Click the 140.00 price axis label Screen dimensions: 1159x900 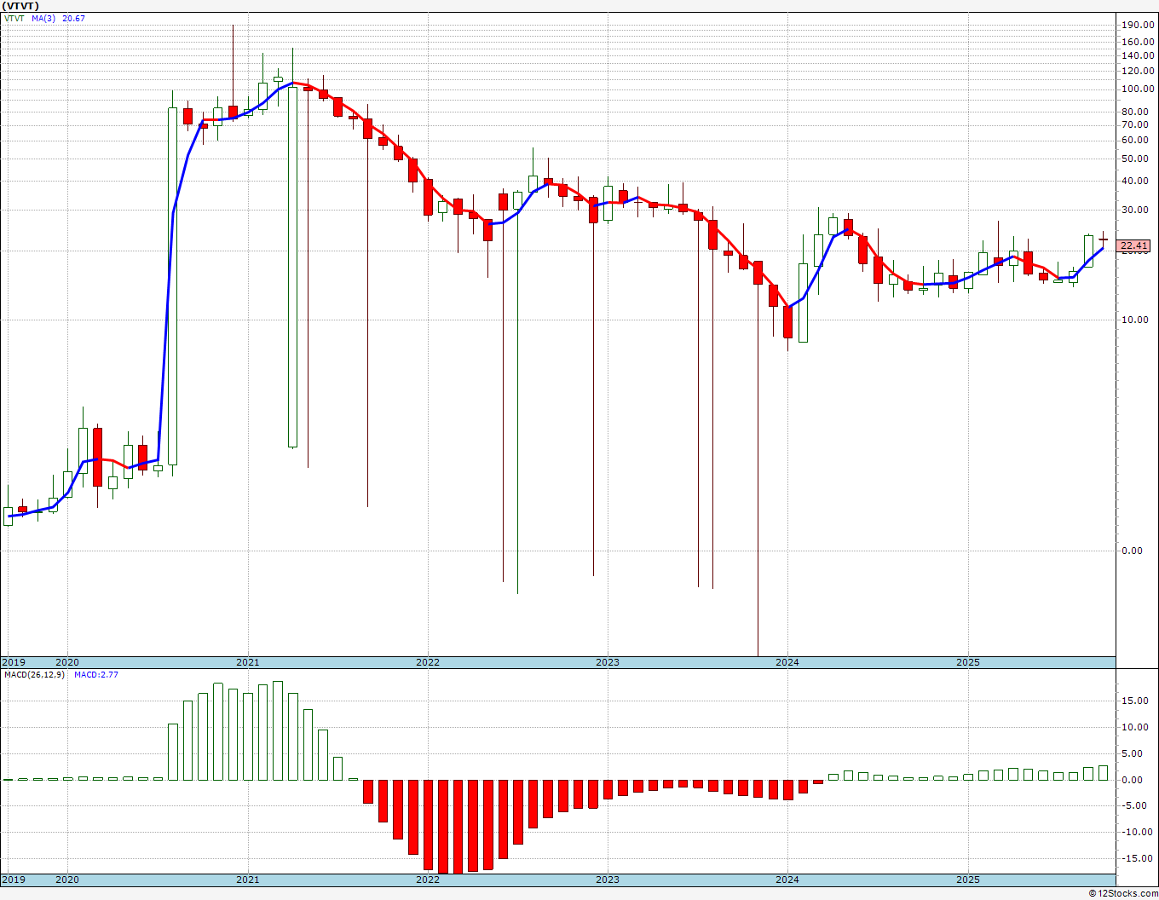[x=1138, y=55]
